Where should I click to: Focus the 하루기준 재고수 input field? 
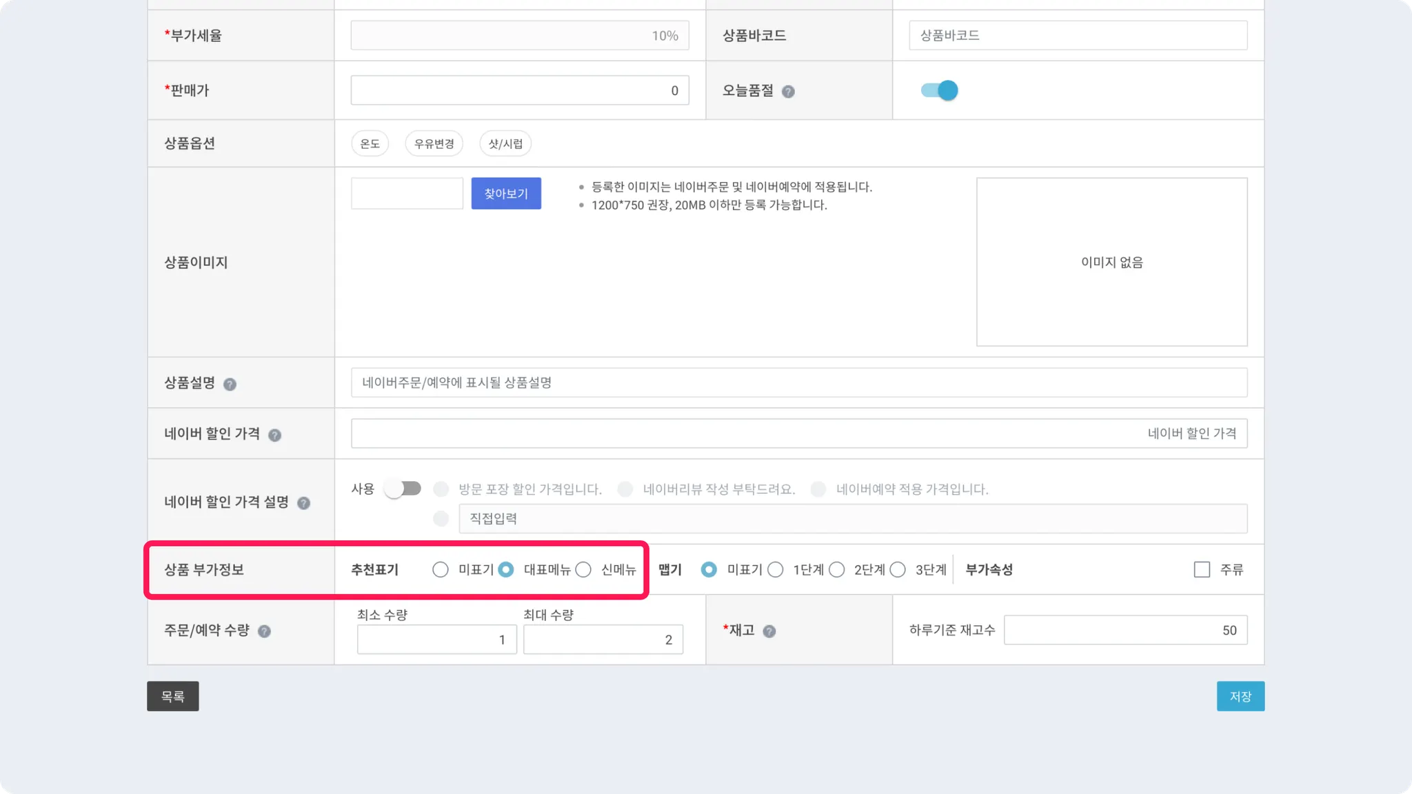pyautogui.click(x=1124, y=630)
